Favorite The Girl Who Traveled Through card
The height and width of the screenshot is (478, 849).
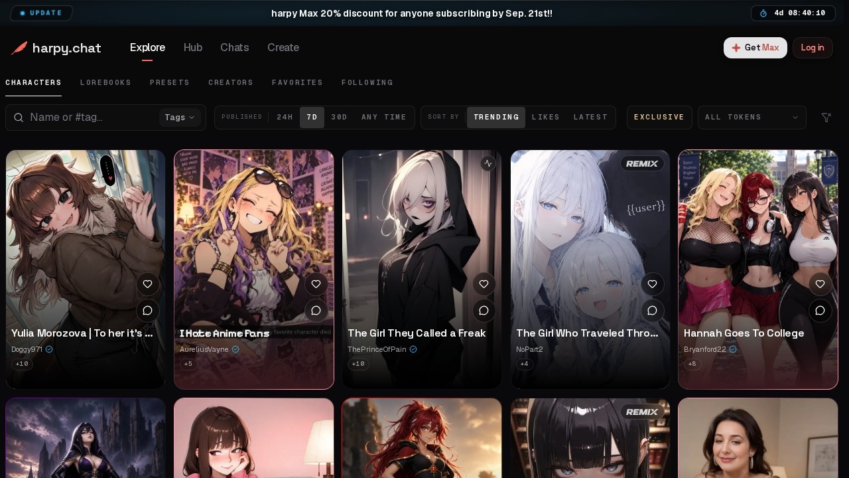653,284
